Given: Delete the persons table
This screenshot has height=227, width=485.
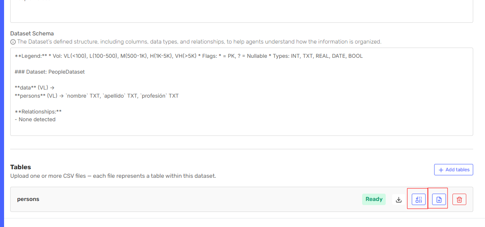Looking at the screenshot, I should click(459, 199).
